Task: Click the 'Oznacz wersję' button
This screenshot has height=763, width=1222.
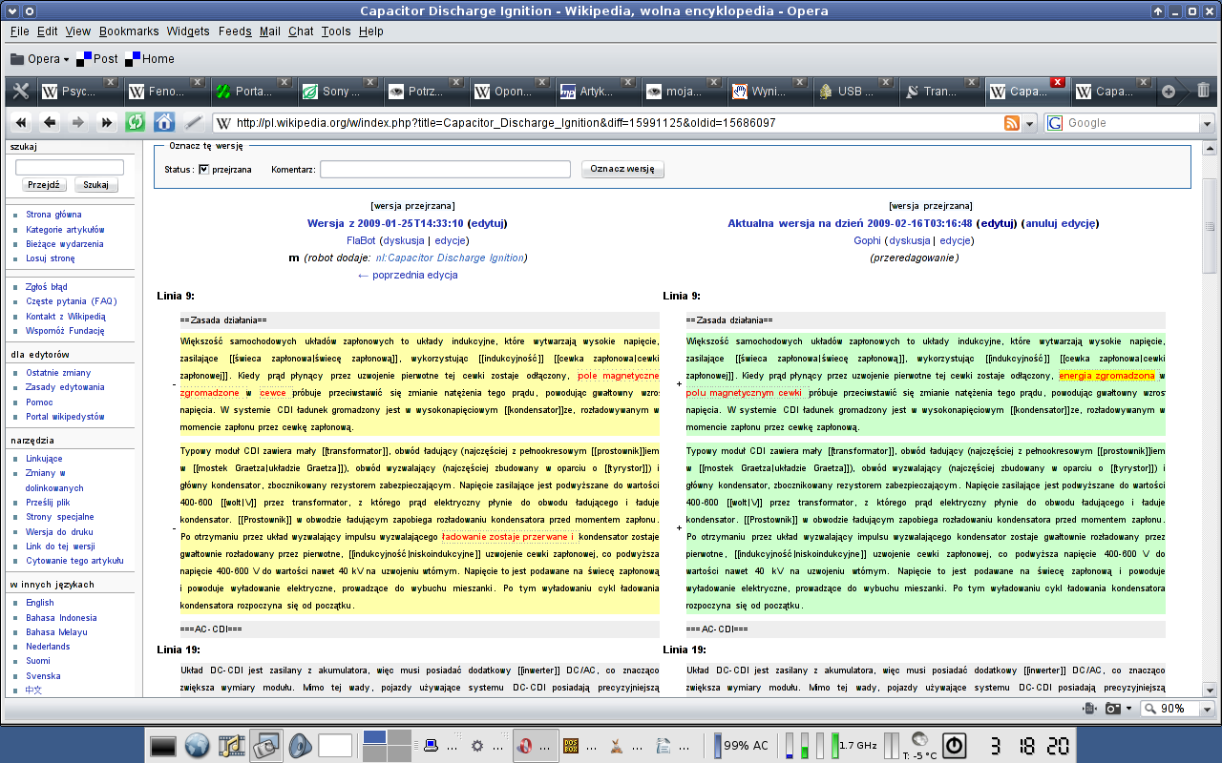Action: click(x=622, y=169)
